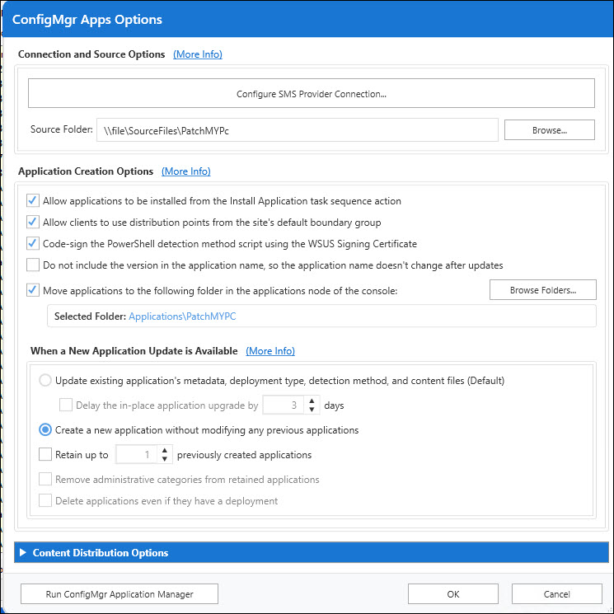Viewport: 614px width, 614px height.
Task: Open More Info for Application Creation Options
Action: pos(186,171)
